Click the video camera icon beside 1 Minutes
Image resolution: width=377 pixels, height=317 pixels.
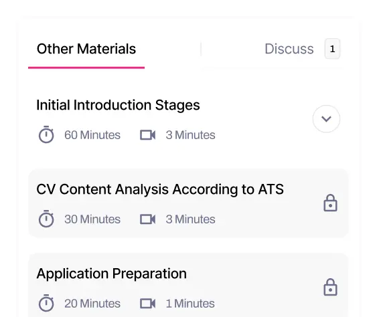point(147,304)
